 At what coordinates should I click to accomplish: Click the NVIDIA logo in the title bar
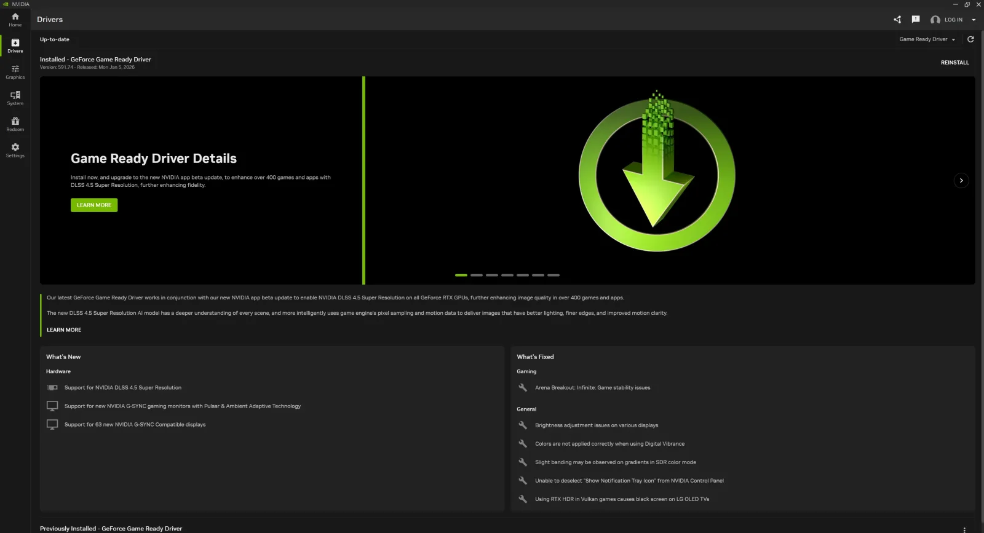6,4
